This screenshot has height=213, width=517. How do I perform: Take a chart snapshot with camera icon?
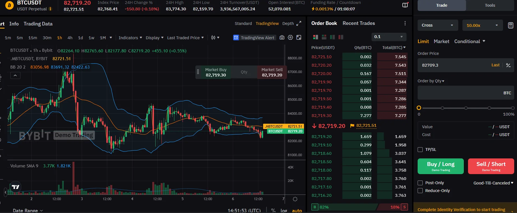click(x=282, y=38)
